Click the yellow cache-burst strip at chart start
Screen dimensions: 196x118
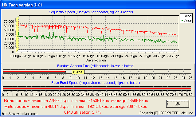point(18,34)
